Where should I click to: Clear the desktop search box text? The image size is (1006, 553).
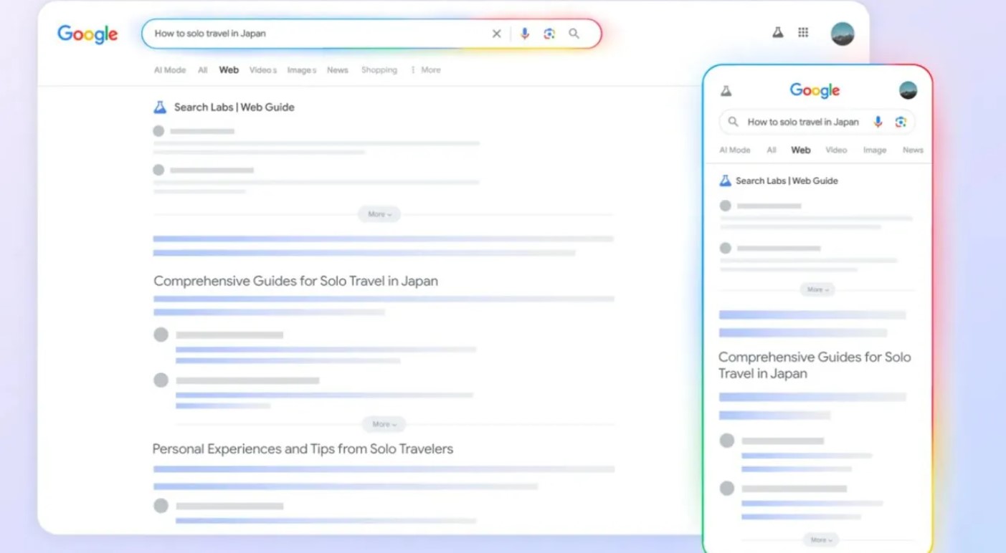[x=496, y=34]
